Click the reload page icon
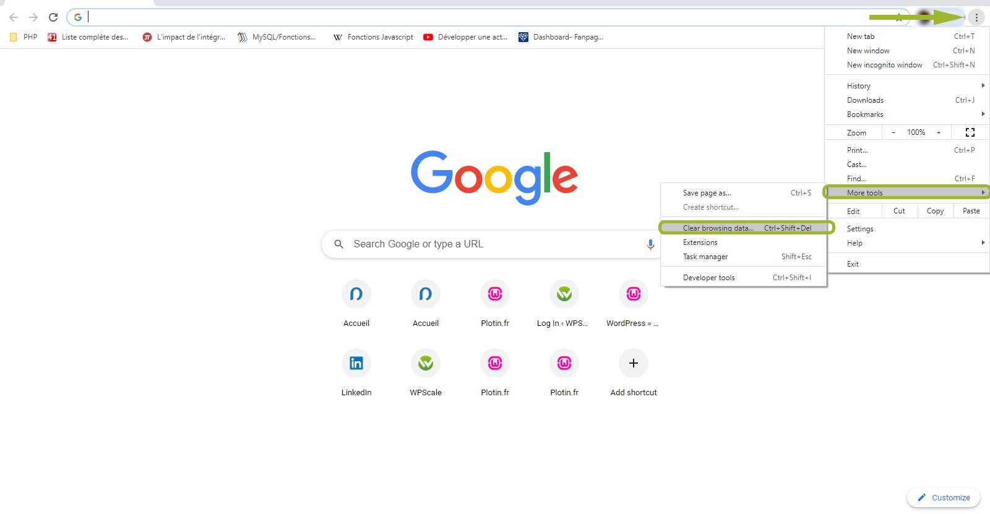The height and width of the screenshot is (514, 990). 53,17
